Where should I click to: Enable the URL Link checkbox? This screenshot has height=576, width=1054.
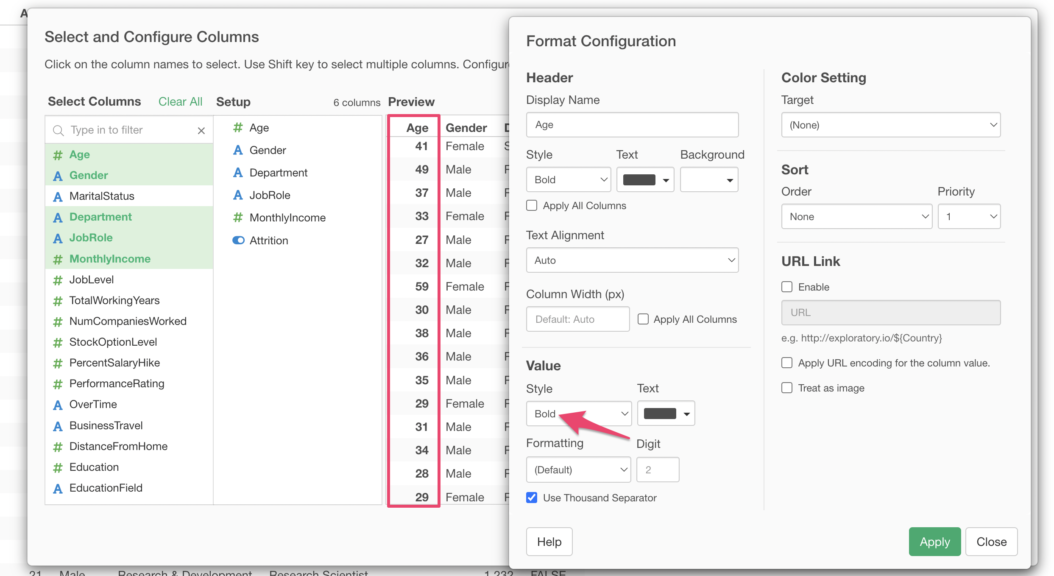point(787,287)
